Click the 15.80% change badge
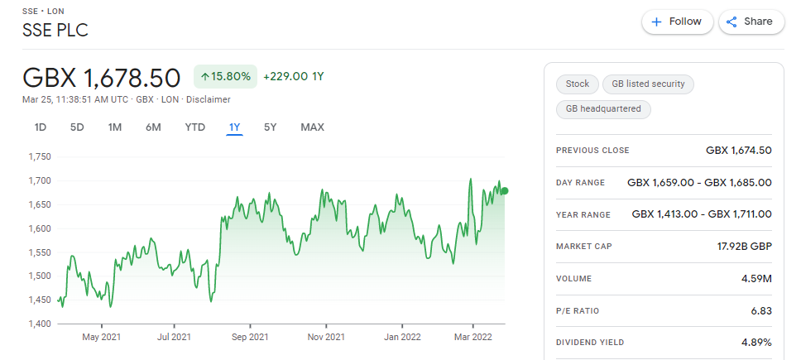 (225, 77)
